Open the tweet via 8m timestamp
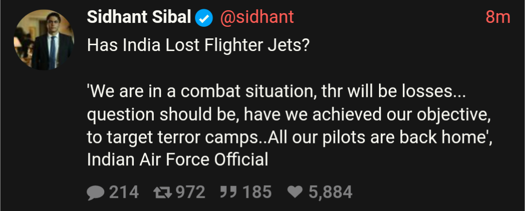Image resolution: width=525 pixels, height=211 pixels. [x=498, y=18]
